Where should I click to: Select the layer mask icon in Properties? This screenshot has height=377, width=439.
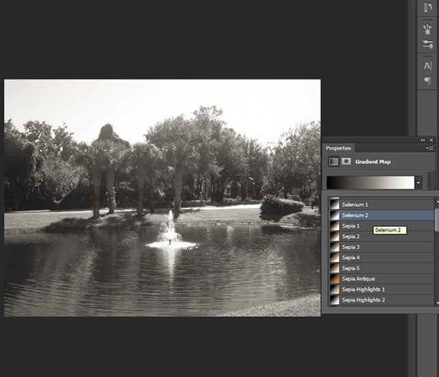click(346, 161)
